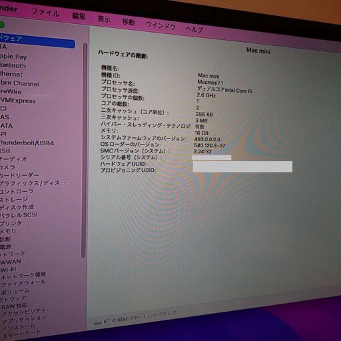
Task: Open the ファイル menu
Action: click(45, 13)
